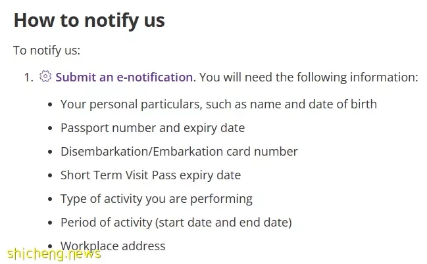Screen dimensions: 427x264
Task: Click the bullet dot before Passport number
Action: [50, 128]
